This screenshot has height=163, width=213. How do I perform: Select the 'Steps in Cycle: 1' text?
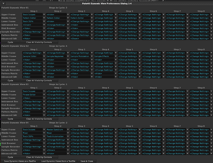[x=58, y=84]
